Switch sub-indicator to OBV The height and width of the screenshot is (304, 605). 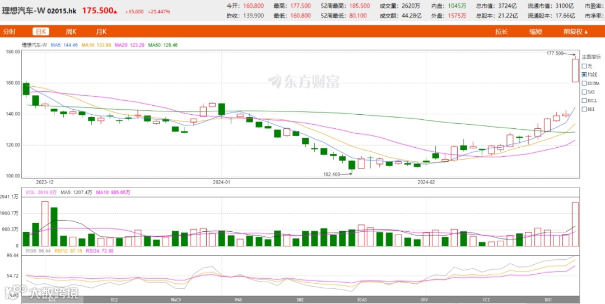pos(425,300)
